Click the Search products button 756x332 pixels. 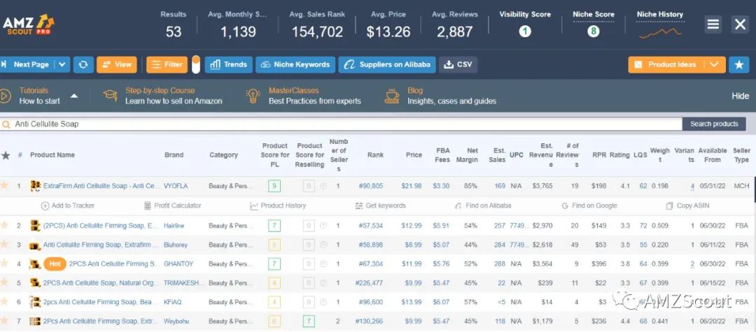click(714, 124)
